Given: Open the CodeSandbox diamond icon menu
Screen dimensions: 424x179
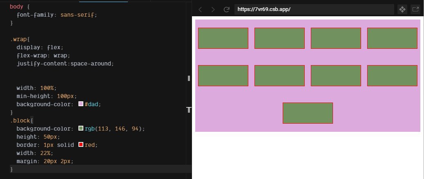Looking at the screenshot, I should (402, 10).
